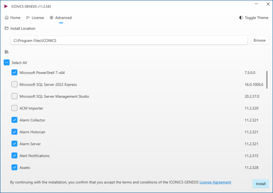Click the Install Location label

[x=23, y=28]
